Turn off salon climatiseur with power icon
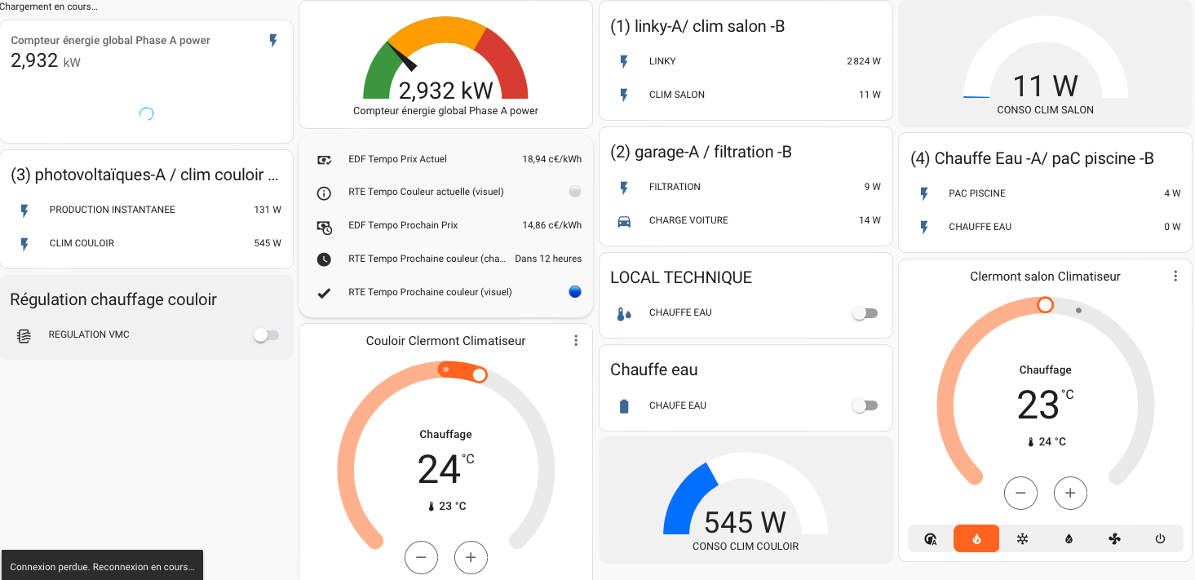This screenshot has height=580, width=1195. pyautogui.click(x=1160, y=538)
